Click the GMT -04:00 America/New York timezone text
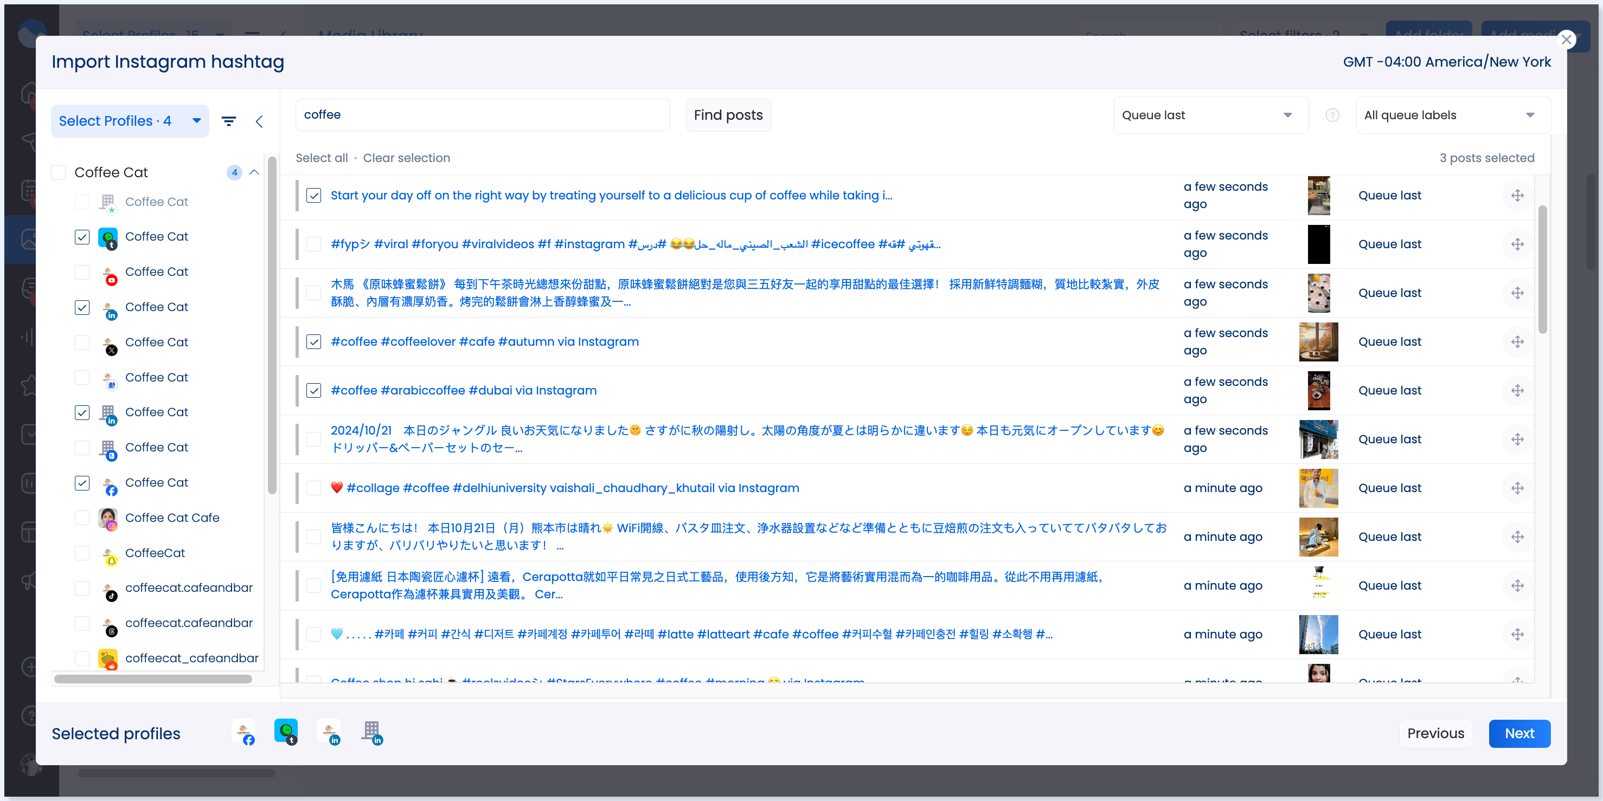The width and height of the screenshot is (1603, 801). pos(1447,62)
